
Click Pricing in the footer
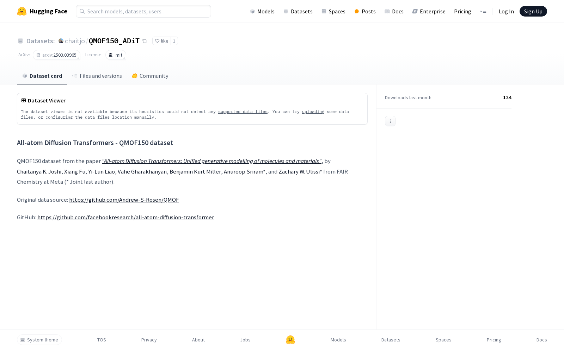[494, 340]
